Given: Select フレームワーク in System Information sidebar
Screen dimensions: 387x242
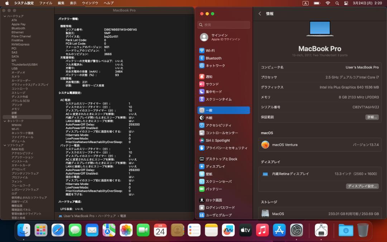Looking at the screenshot, I should tap(21, 185).
